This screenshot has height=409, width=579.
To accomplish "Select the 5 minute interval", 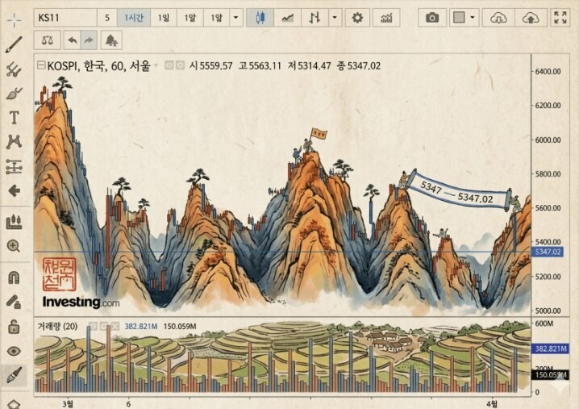I will tap(107, 18).
